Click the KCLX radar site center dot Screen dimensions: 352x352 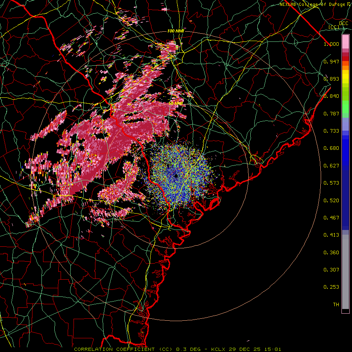click(x=176, y=176)
